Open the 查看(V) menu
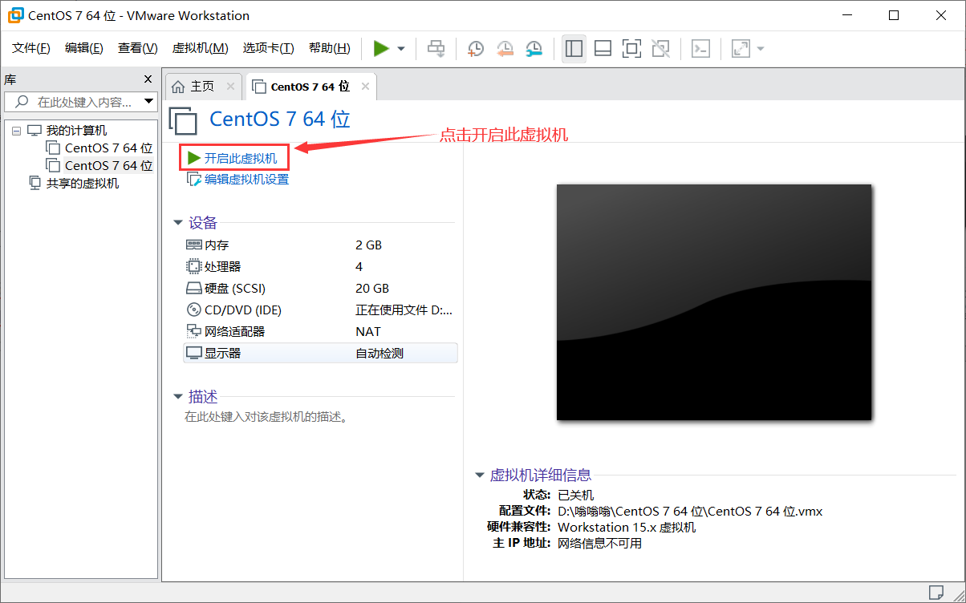Viewport: 966px width, 603px height. (138, 48)
